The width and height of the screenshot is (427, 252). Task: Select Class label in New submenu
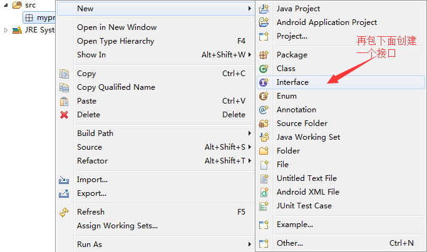[x=286, y=69]
